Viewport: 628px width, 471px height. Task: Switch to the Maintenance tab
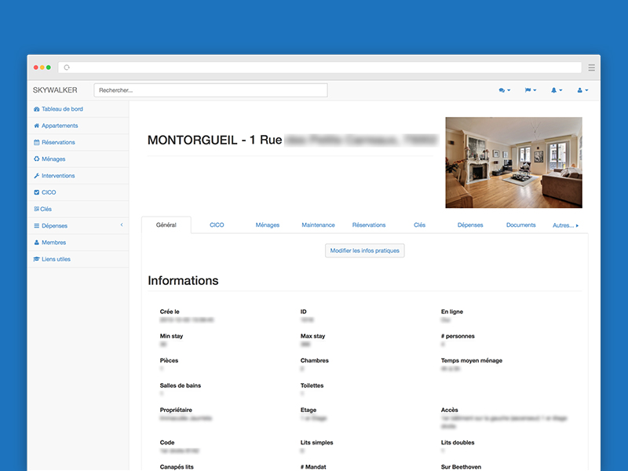pyautogui.click(x=318, y=225)
